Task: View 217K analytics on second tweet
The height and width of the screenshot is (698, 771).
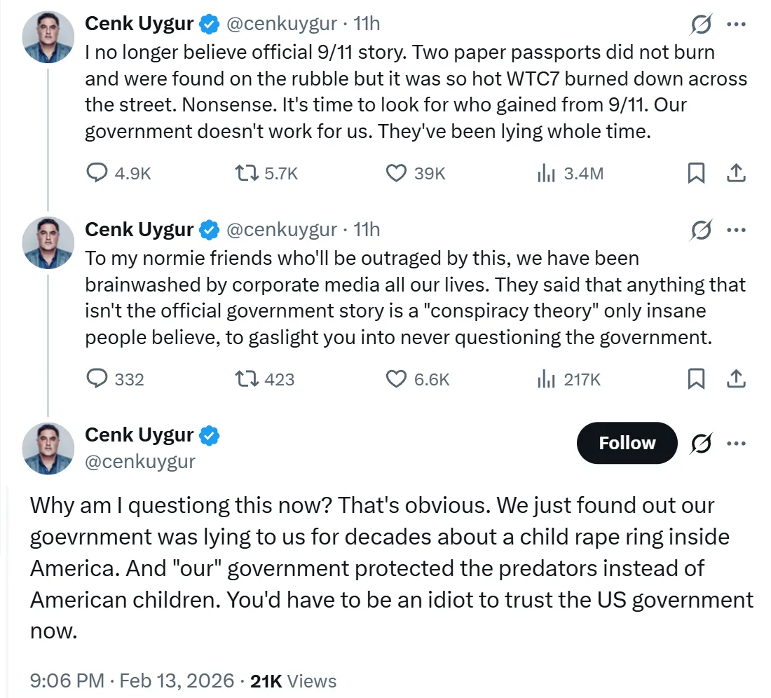Action: tap(546, 379)
